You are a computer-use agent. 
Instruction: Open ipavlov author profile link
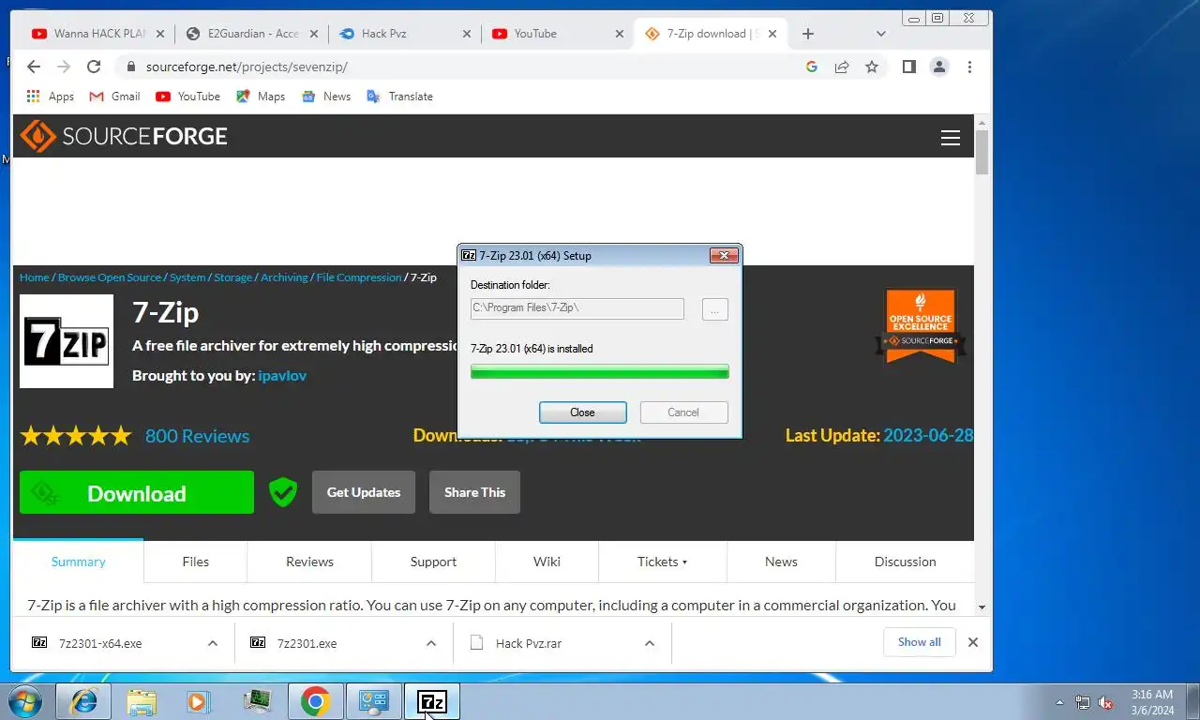click(282, 375)
